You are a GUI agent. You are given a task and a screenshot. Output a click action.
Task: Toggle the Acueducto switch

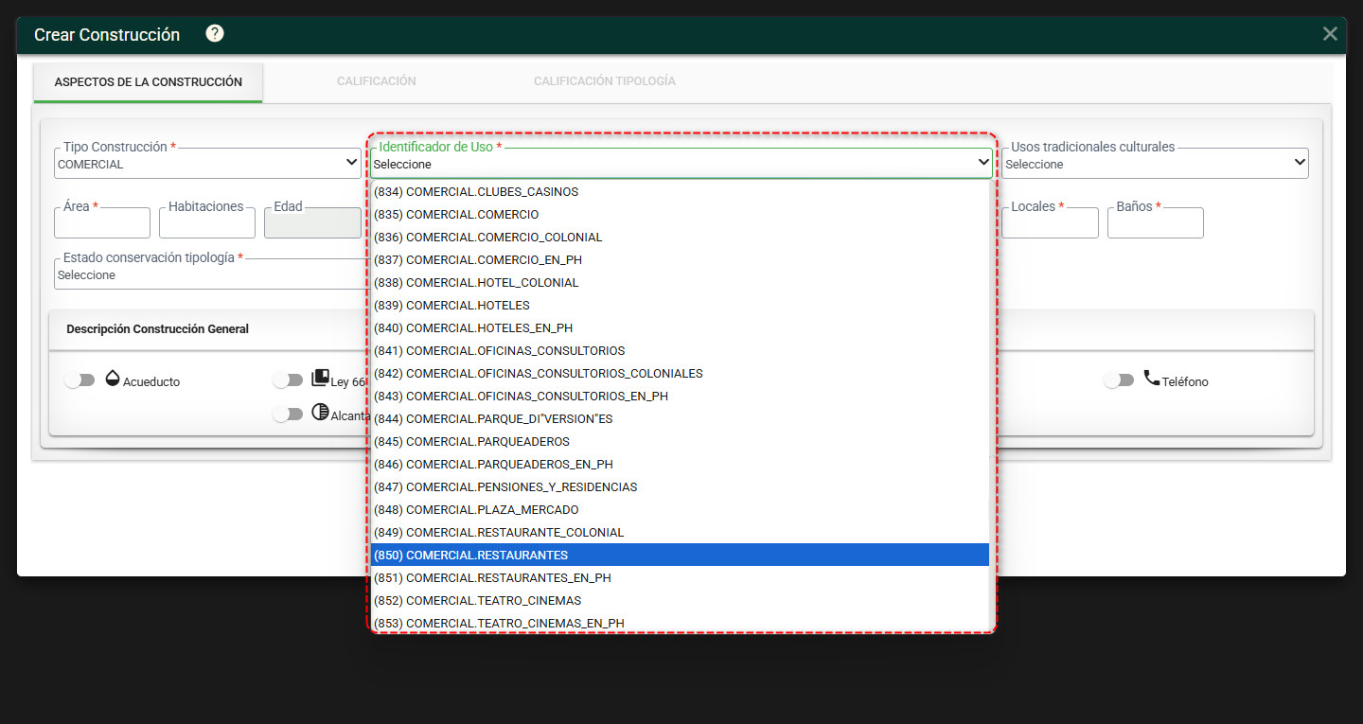tap(80, 380)
